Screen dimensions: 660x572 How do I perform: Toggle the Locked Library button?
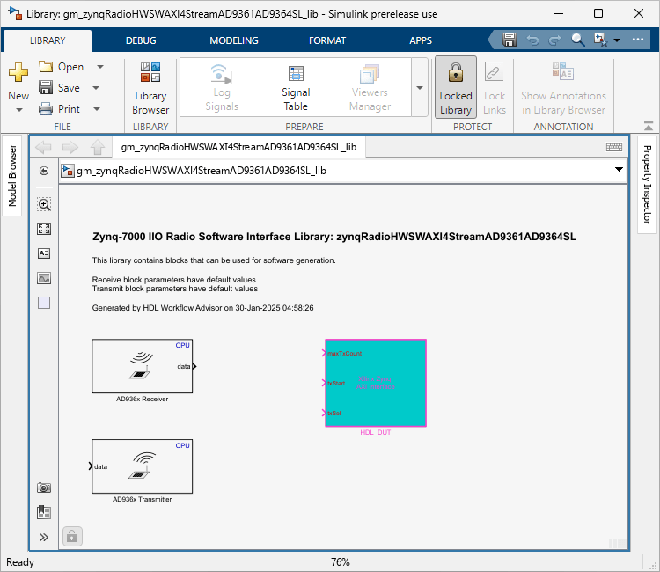point(456,87)
